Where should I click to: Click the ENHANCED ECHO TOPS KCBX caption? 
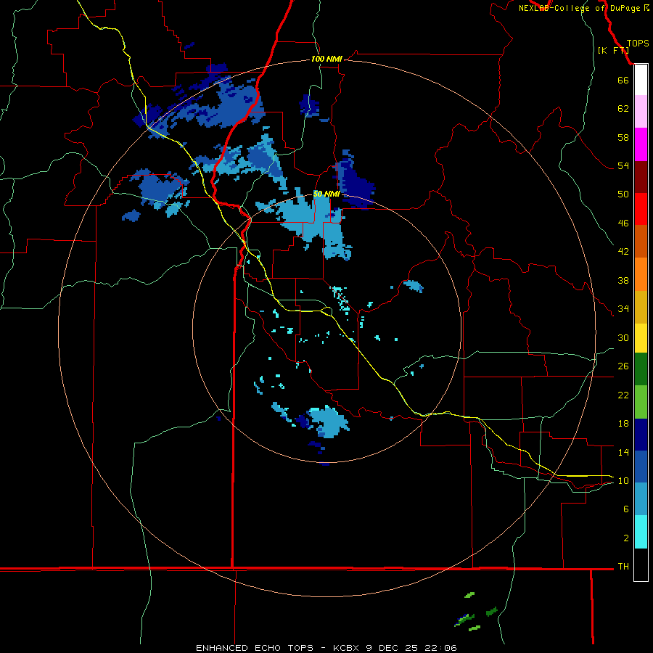click(326, 648)
